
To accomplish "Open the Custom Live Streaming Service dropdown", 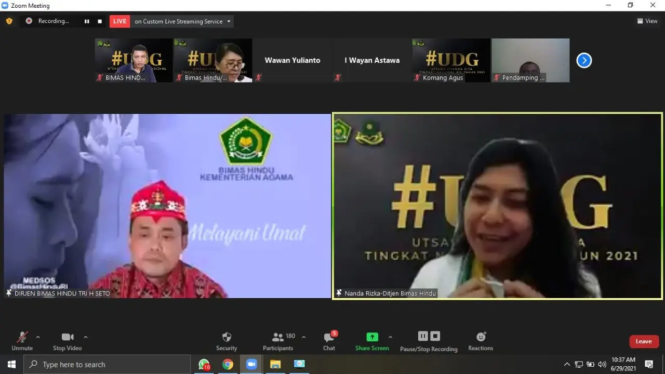I will pos(182,21).
